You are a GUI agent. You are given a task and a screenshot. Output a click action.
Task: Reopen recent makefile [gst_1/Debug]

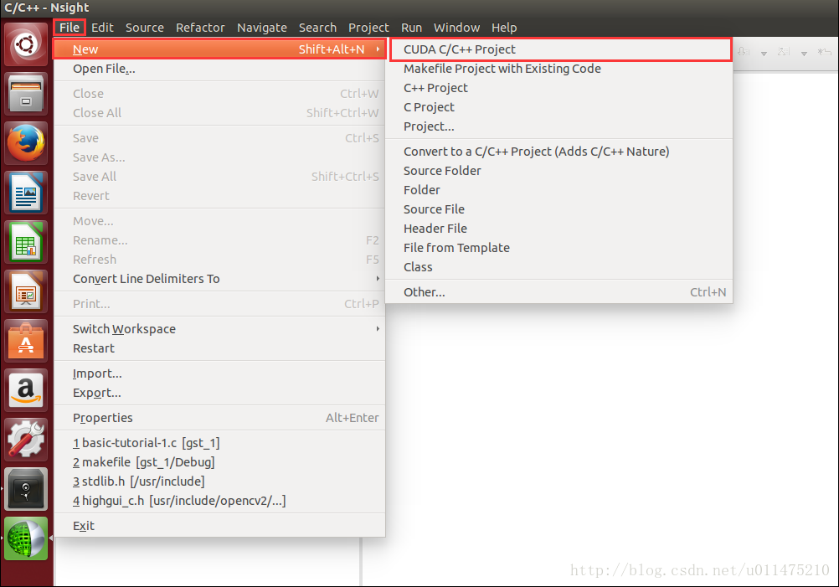click(x=219, y=462)
